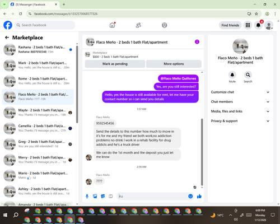Open the chat header listing thumbnail
This screenshot has width=280, height=224.
[90, 42]
